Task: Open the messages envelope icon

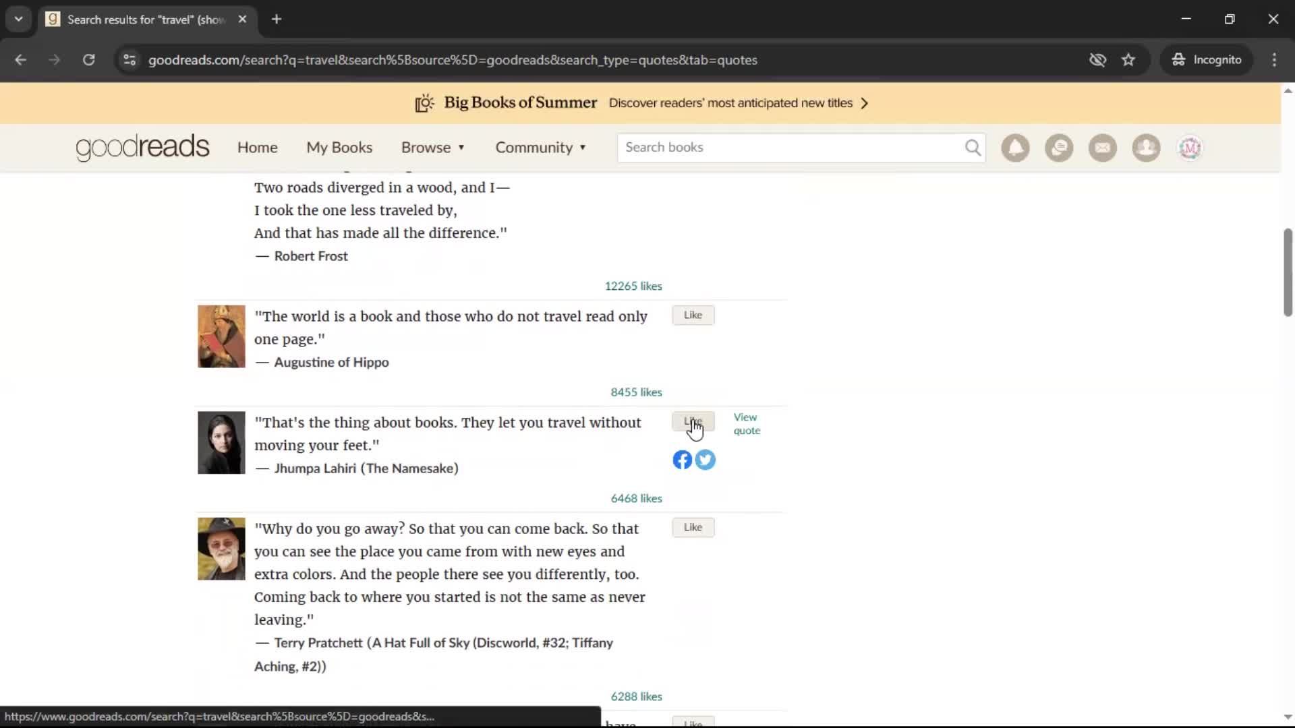Action: (1103, 148)
